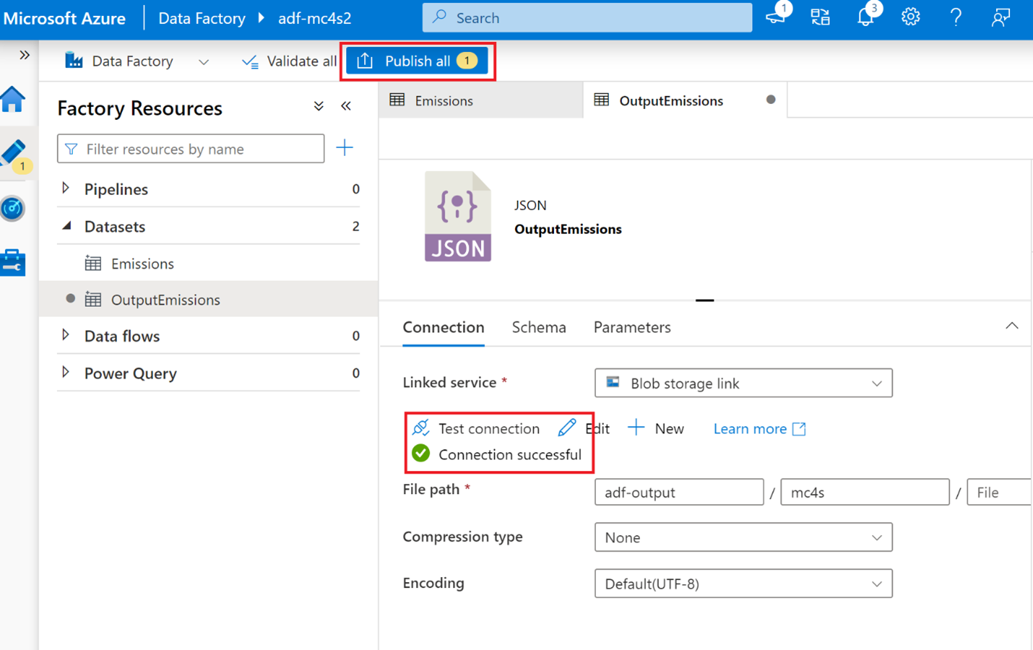Click the adf-output container field
The image size is (1033, 650).
tap(679, 492)
